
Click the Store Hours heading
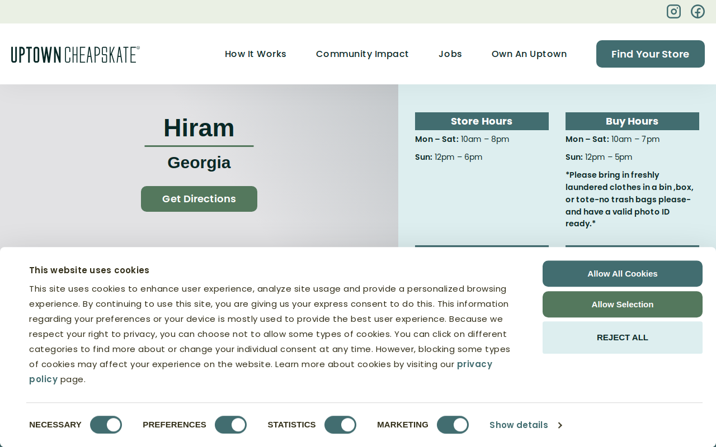coord(482,121)
